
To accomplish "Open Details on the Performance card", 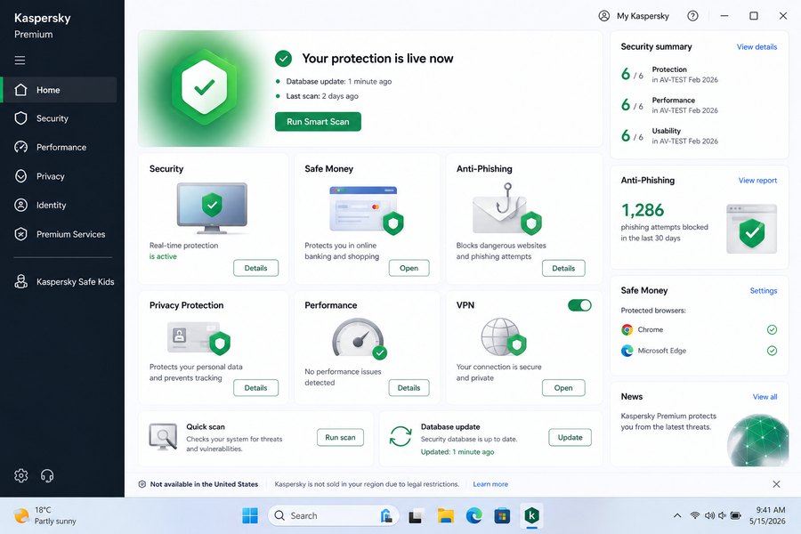I will click(x=409, y=388).
